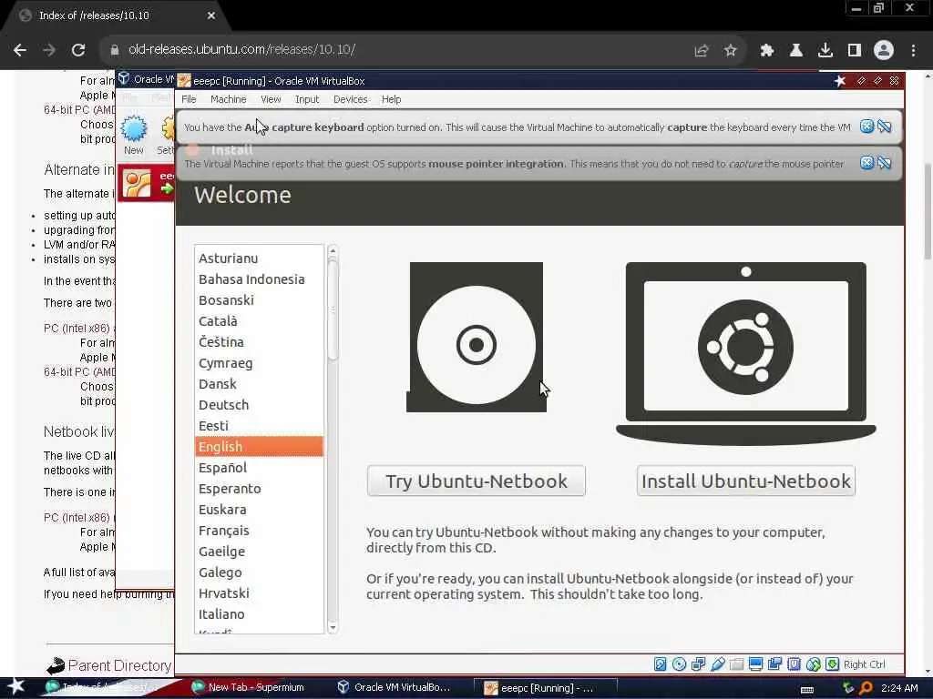The image size is (933, 699).
Task: Click the Ubuntu laptop illustration
Action: [x=746, y=354]
